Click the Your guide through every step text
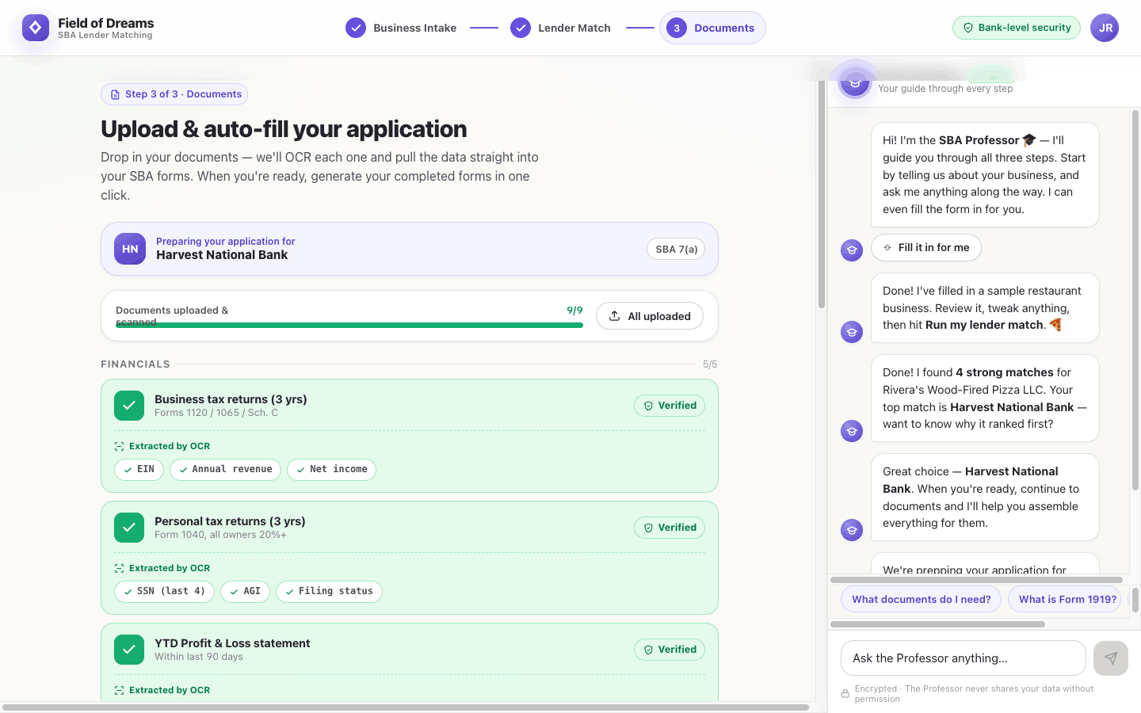 click(945, 89)
